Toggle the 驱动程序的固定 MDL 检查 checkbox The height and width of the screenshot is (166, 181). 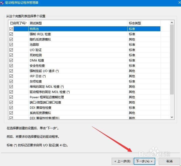click(x=11, y=92)
